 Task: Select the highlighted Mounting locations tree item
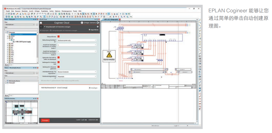(23, 34)
